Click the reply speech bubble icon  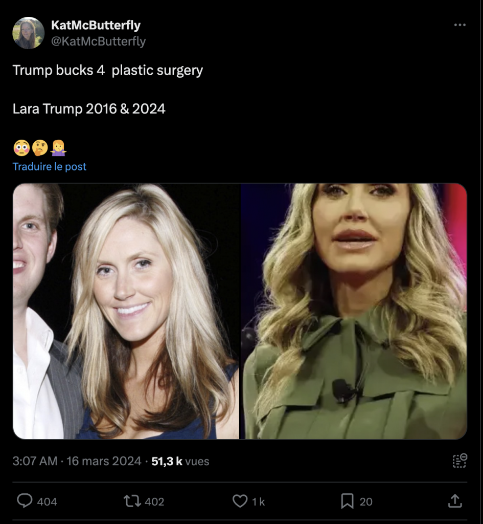coord(25,501)
